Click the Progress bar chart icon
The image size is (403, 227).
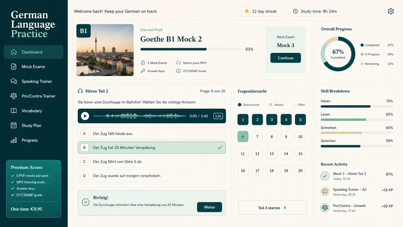pyautogui.click(x=14, y=140)
